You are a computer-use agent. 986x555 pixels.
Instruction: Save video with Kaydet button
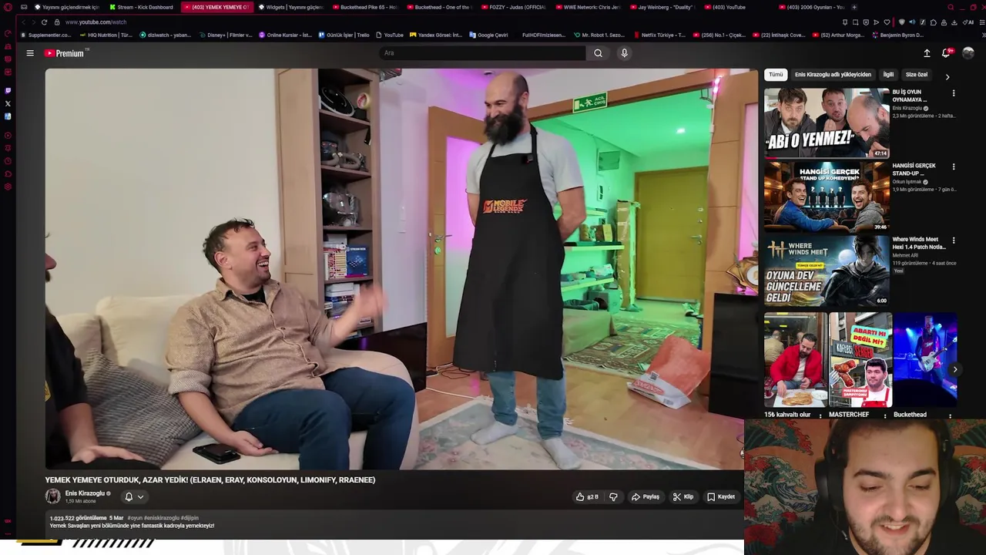pyautogui.click(x=721, y=497)
